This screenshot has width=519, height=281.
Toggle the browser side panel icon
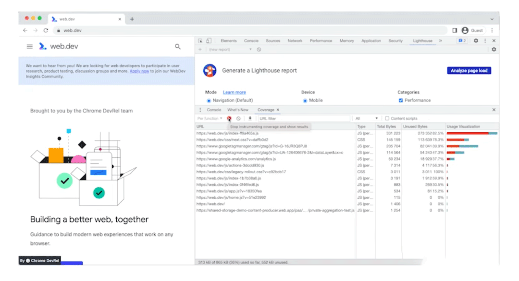[x=455, y=30]
